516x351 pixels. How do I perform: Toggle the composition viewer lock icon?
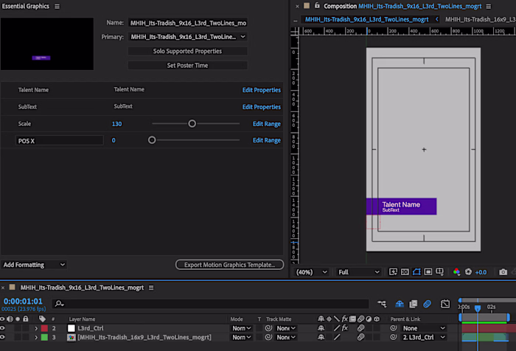tap(317, 6)
